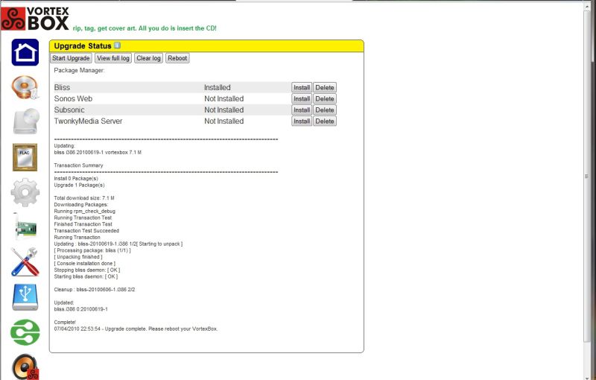This screenshot has width=596, height=380.
Task: Open the FLAC framed picture icon
Action: coord(25,157)
